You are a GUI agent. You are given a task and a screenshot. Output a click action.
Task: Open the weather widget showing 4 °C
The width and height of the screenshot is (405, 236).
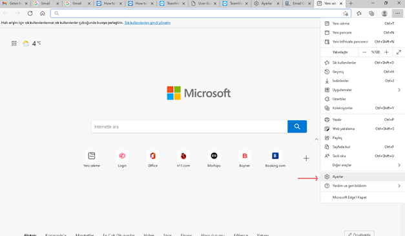point(32,43)
